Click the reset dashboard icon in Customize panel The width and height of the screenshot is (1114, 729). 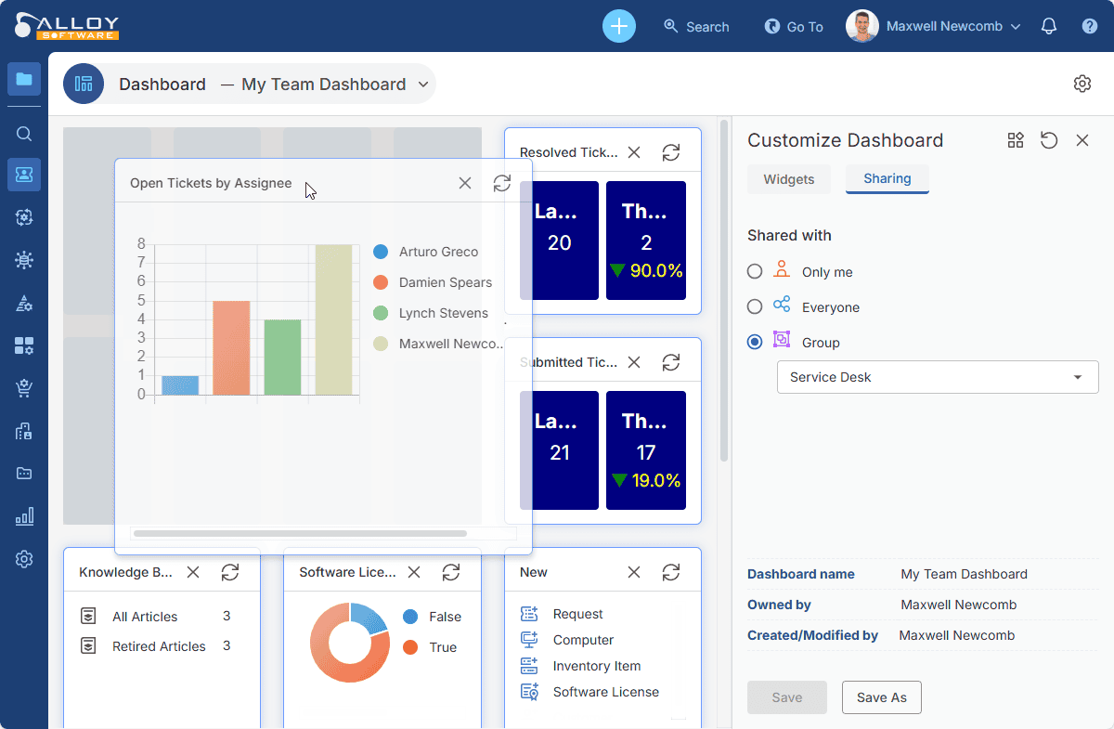click(x=1049, y=140)
